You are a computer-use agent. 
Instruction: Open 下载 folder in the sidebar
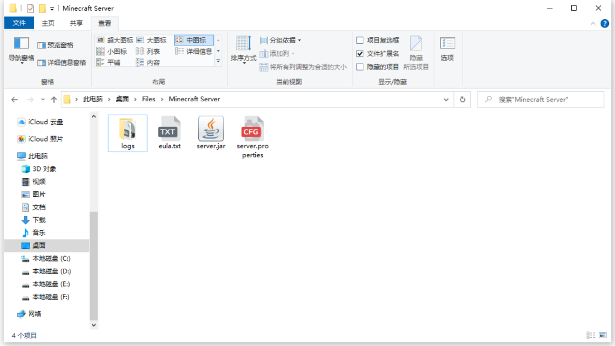(x=34, y=220)
